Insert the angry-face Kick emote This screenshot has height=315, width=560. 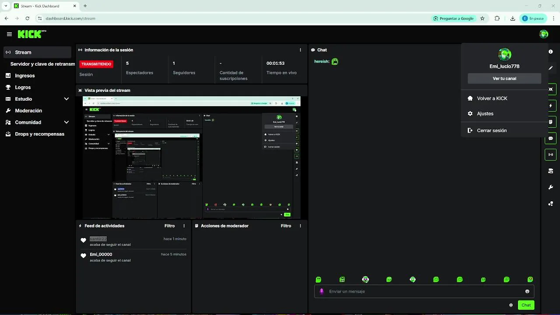[x=342, y=279]
